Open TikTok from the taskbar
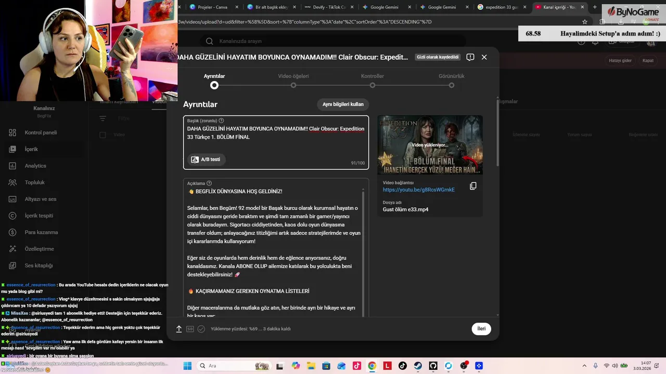The width and height of the screenshot is (666, 374). tap(403, 366)
